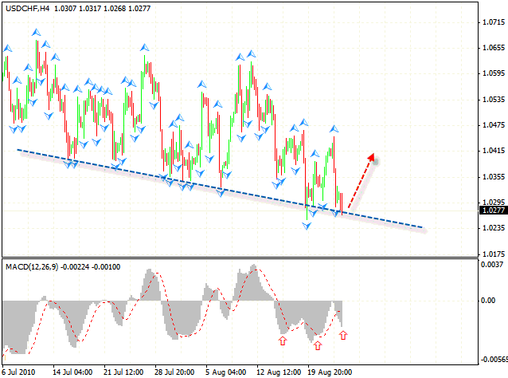508x378 pixels.
Task: Select the OHLC values 1.0307 1.0317 1.0268 1.0277
Action: click(x=103, y=9)
